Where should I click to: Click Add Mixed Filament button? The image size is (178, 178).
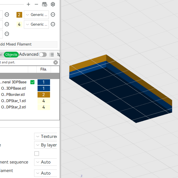click(x=29, y=44)
